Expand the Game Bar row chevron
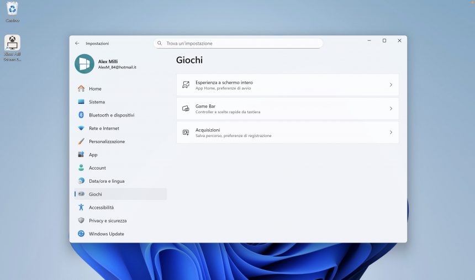Viewport: 475px width, 280px height. click(x=390, y=109)
